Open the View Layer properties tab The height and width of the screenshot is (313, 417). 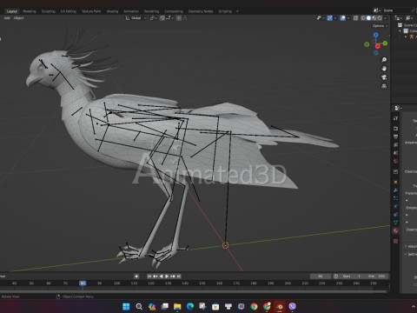tap(395, 144)
